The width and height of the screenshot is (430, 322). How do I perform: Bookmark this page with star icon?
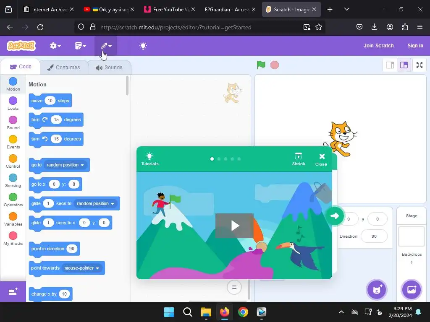[x=319, y=27]
